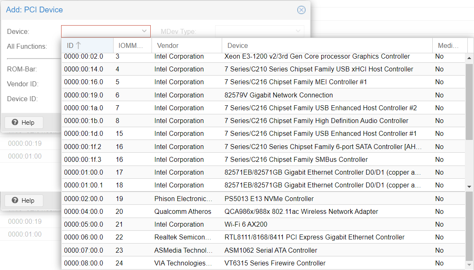Select the QCA986x/988x Wireless Network Adapter
The width and height of the screenshot is (474, 270).
tap(301, 211)
